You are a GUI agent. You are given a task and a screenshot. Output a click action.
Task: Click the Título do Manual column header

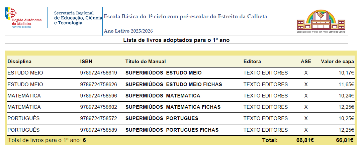coord(146,62)
